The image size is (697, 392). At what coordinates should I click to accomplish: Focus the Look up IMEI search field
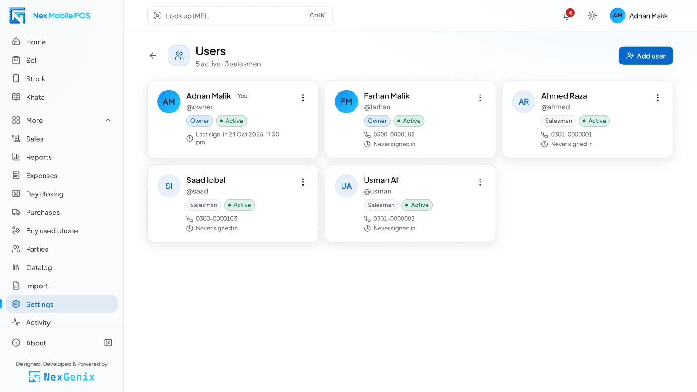click(240, 16)
